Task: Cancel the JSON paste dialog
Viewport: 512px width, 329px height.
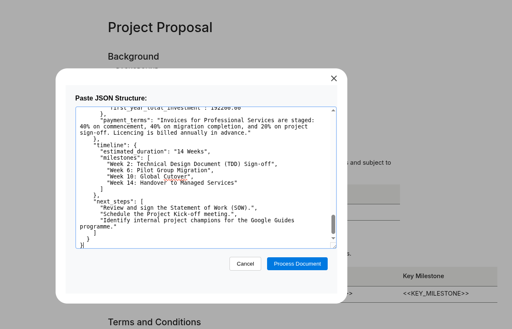Action: tap(245, 264)
